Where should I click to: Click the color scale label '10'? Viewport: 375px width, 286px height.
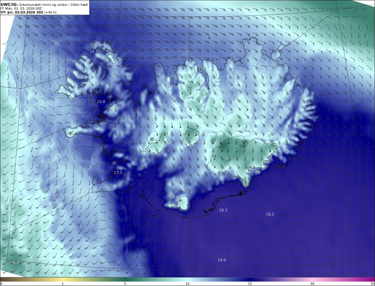point(187,284)
